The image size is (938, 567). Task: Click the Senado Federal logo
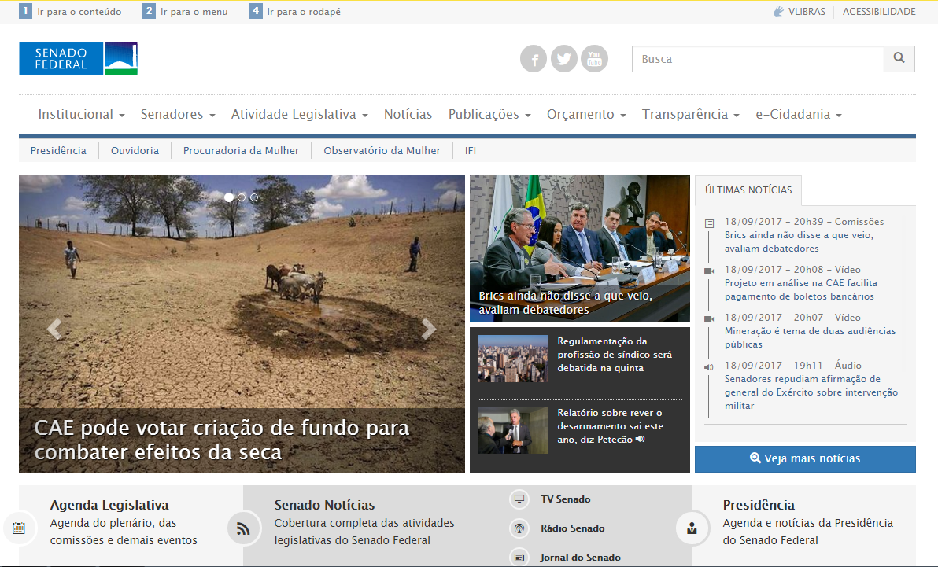point(78,59)
